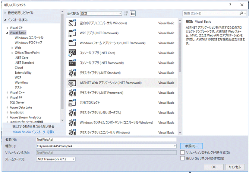This screenshot has width=249, height=173.
Task: Select the .NET Standard category
Action: point(25,63)
